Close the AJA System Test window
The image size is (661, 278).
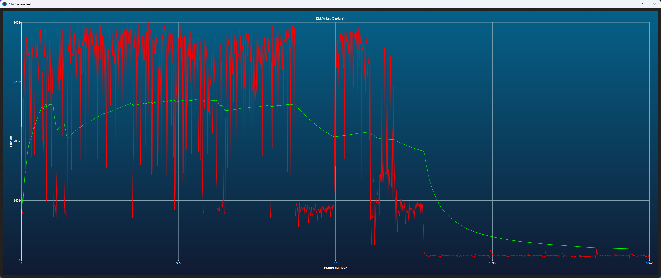tap(654, 4)
